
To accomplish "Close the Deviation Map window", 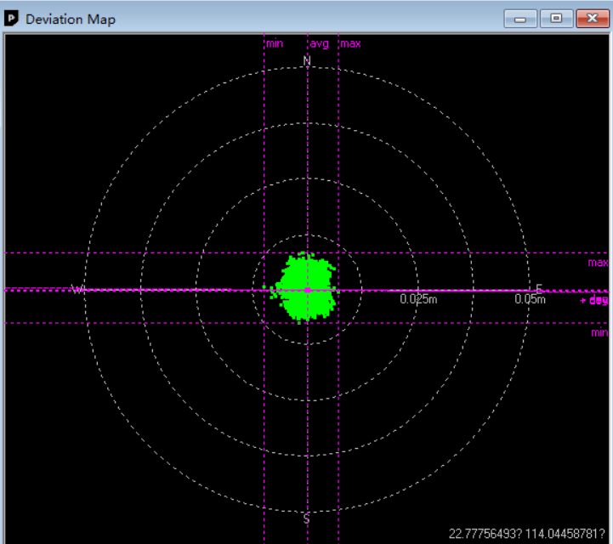I will coord(593,19).
